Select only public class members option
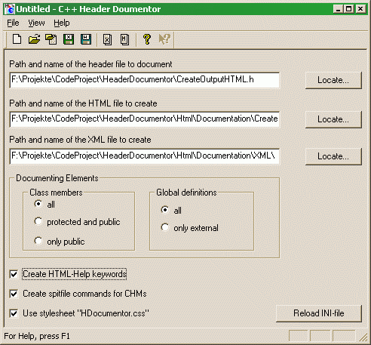This screenshot has height=345, width=371. pos(38,241)
